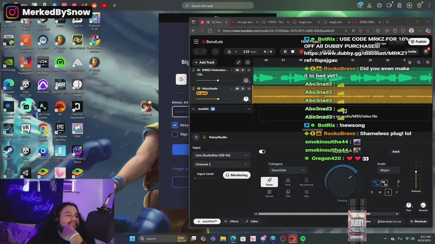Open BandLab Sounds panel

tap(389, 221)
